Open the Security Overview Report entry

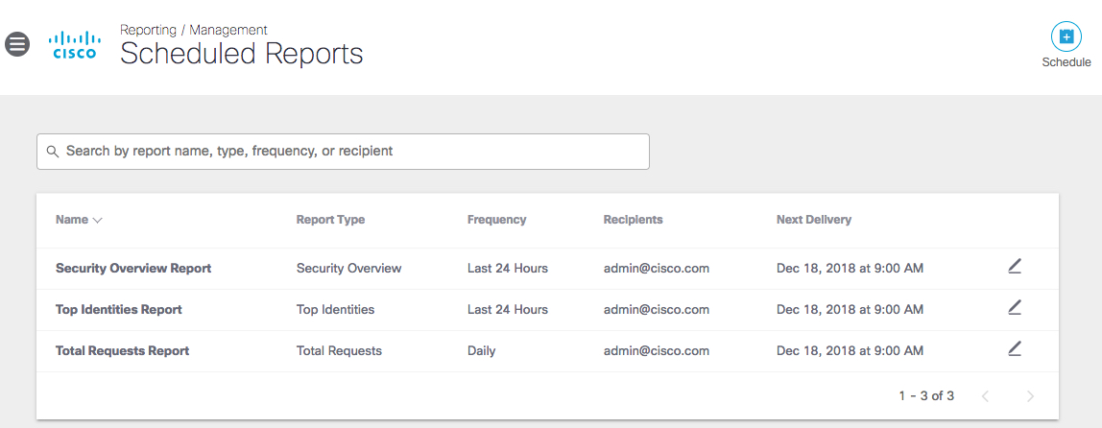click(x=133, y=269)
